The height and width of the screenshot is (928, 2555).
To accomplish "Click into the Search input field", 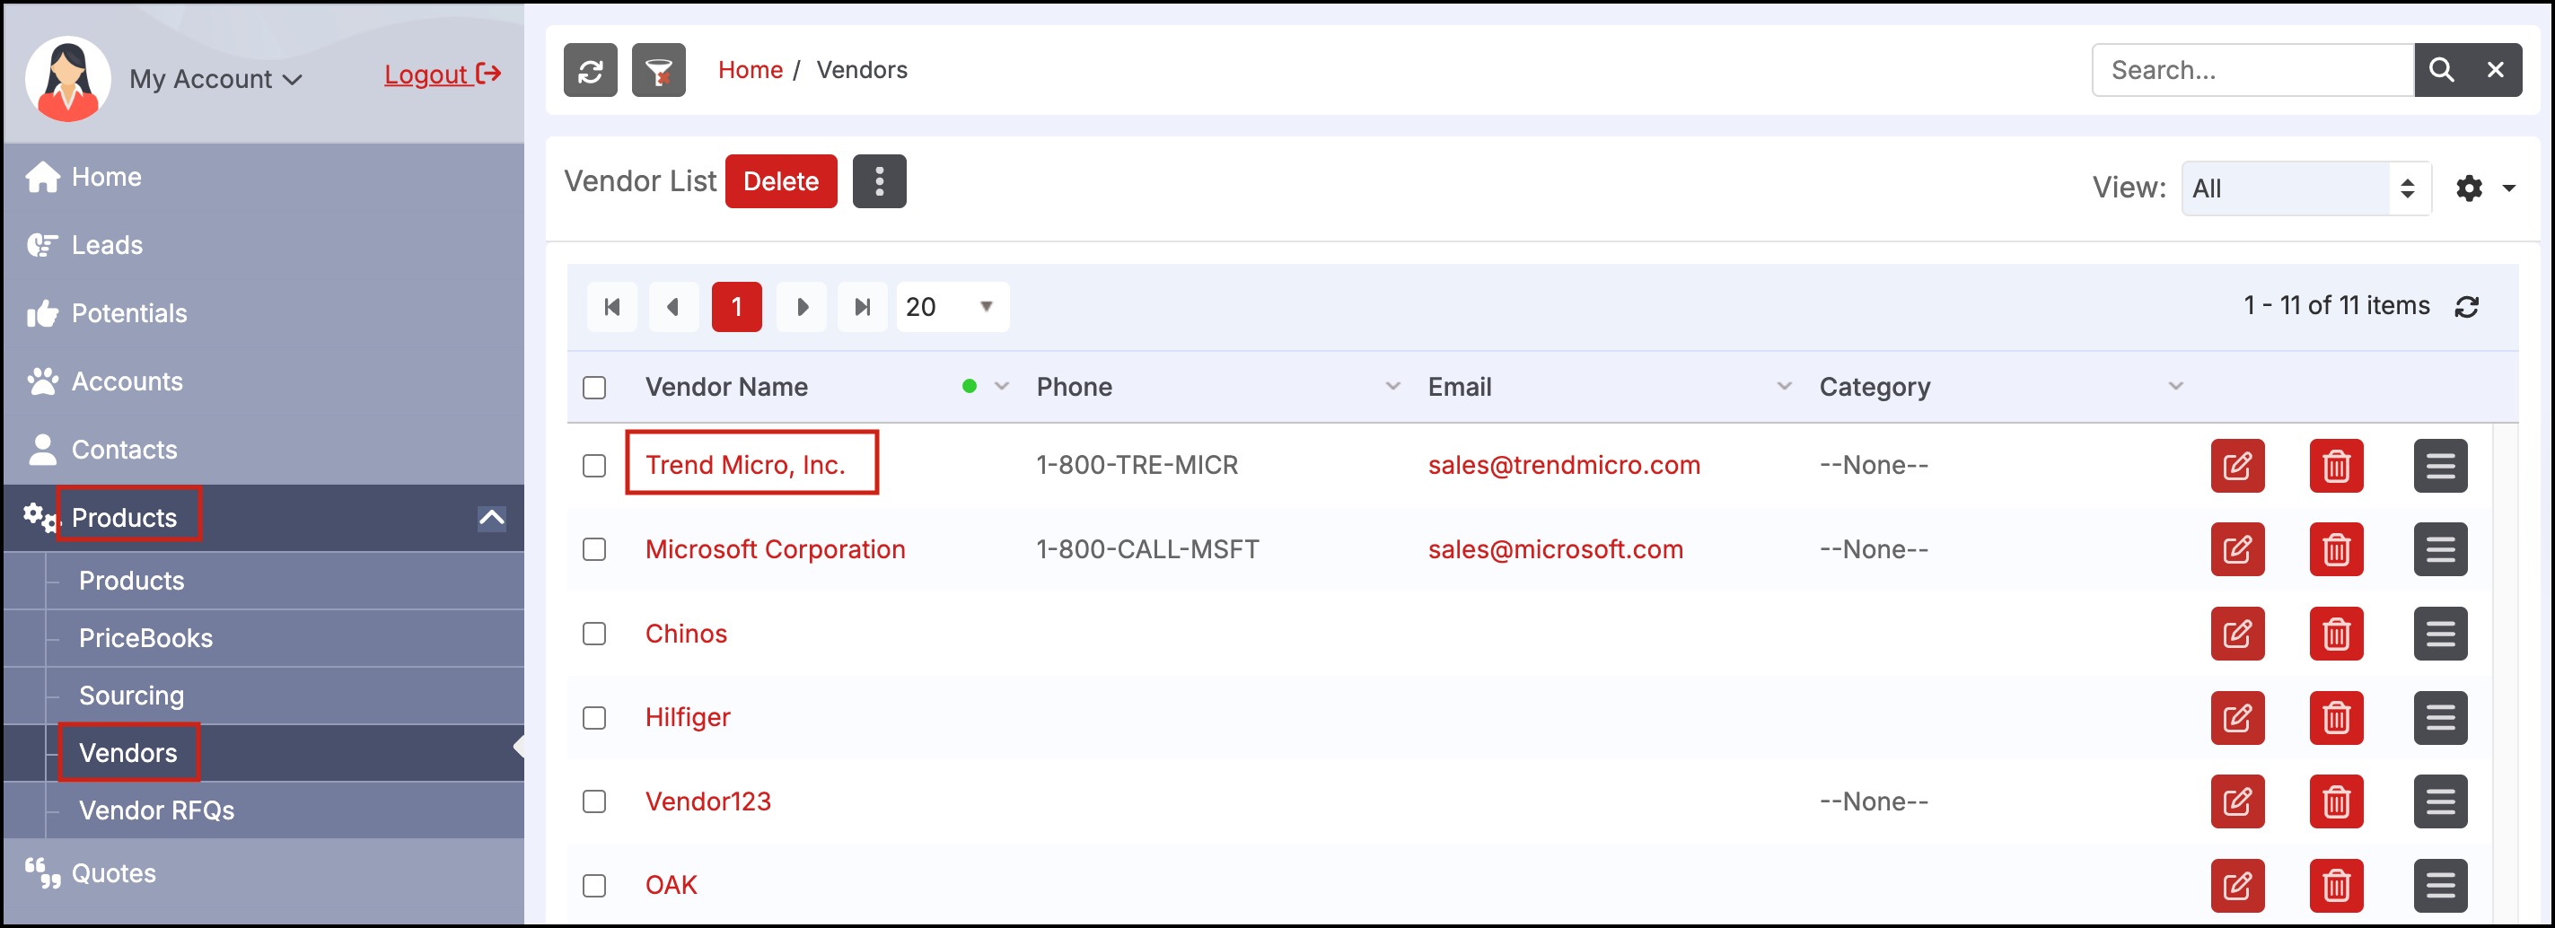I will click(x=2252, y=70).
